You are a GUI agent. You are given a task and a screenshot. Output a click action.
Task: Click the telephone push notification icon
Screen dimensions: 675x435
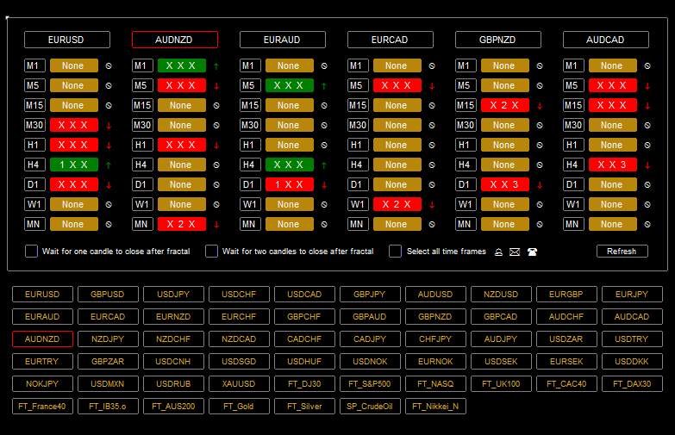pyautogui.click(x=532, y=252)
